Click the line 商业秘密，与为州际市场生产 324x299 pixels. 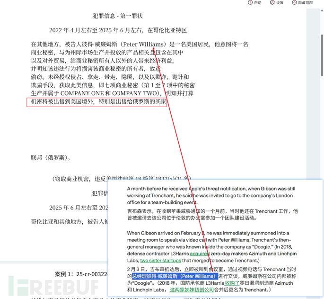[107, 53]
